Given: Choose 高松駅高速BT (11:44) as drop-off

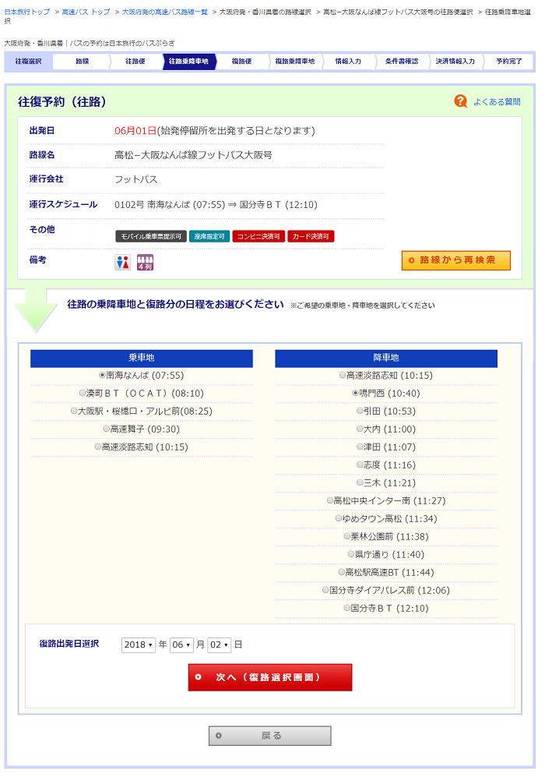Looking at the screenshot, I should (x=341, y=572).
